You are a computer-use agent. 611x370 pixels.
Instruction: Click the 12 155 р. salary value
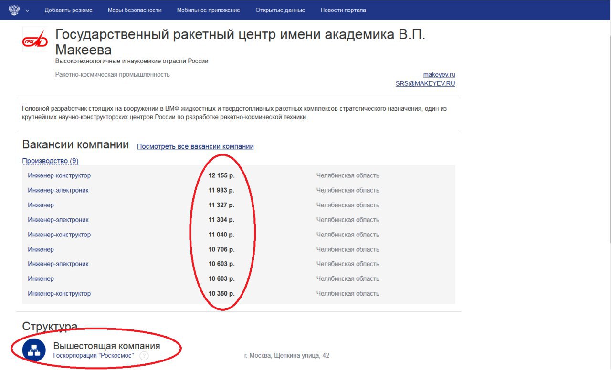click(221, 175)
